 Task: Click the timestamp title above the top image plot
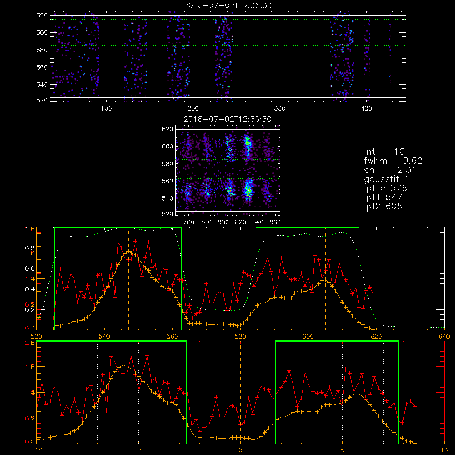pos(227,5)
